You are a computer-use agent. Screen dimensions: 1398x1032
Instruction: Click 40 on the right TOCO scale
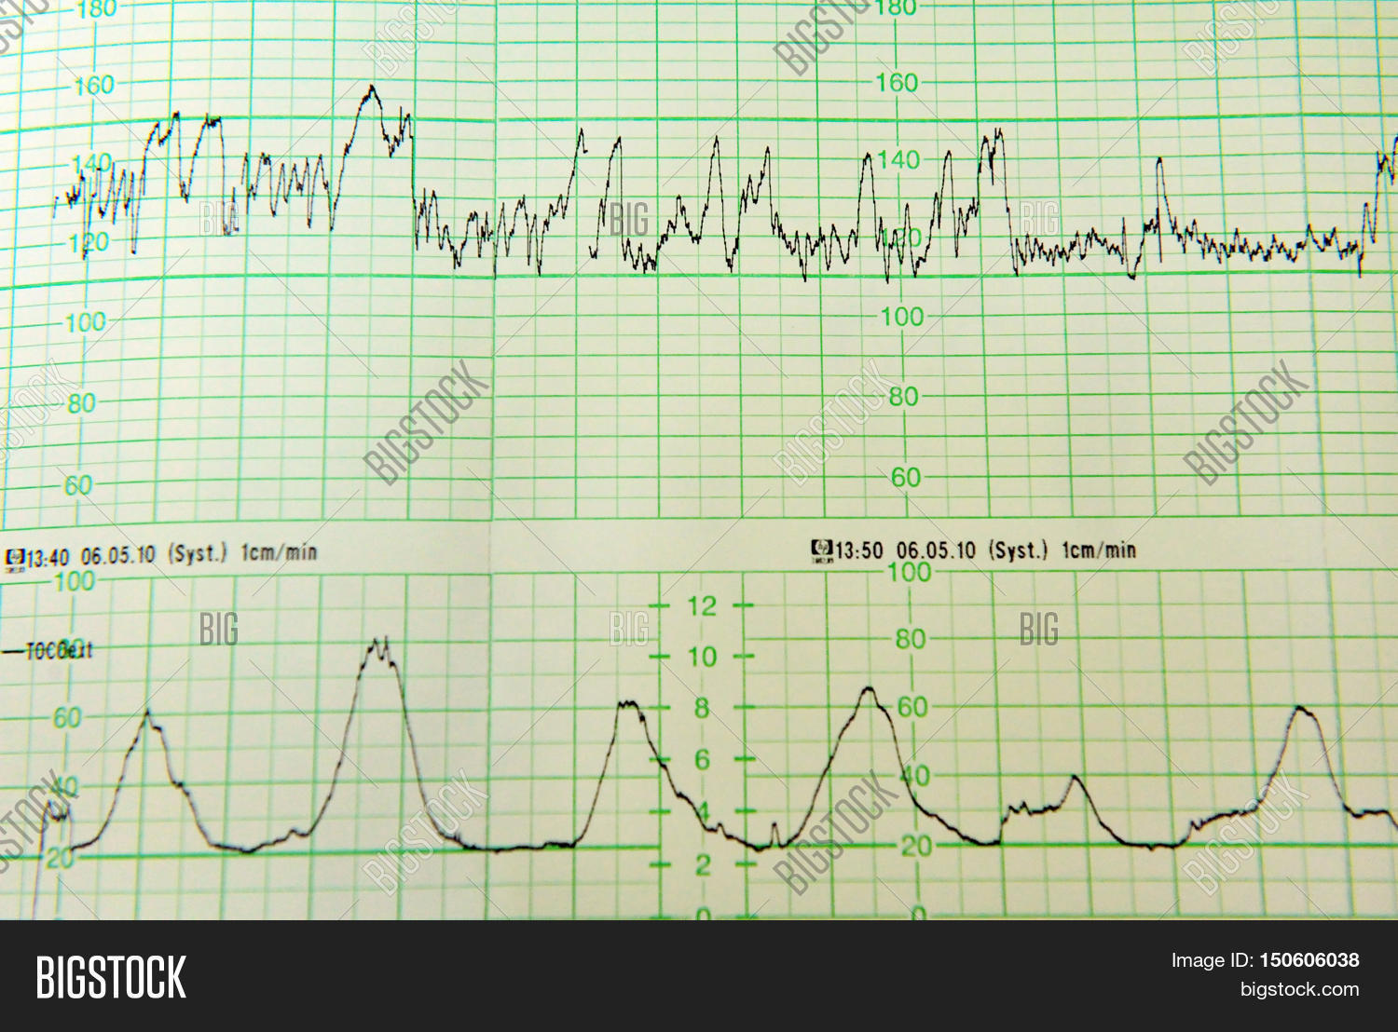(914, 776)
